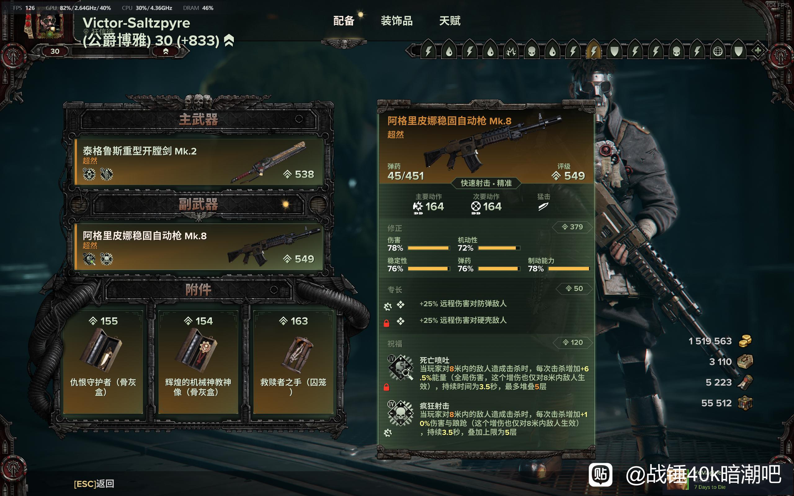Choose the flame burst loadout preset icon
The image size is (794, 496).
click(x=511, y=51)
